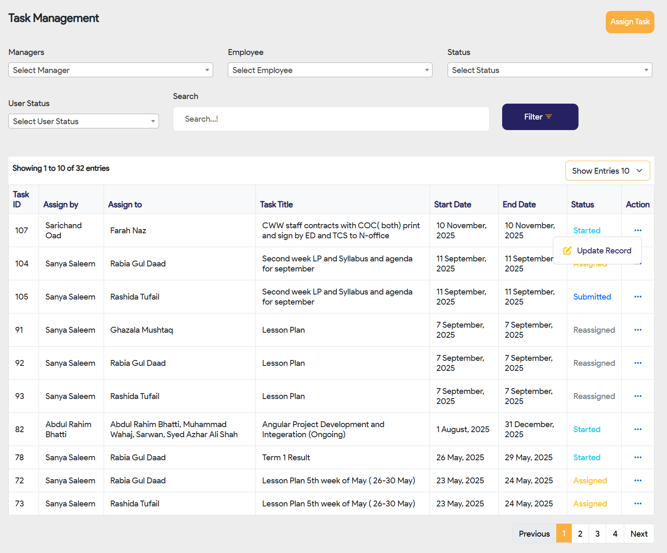Open the Select User Status dropdown
The height and width of the screenshot is (553, 667).
coord(83,121)
